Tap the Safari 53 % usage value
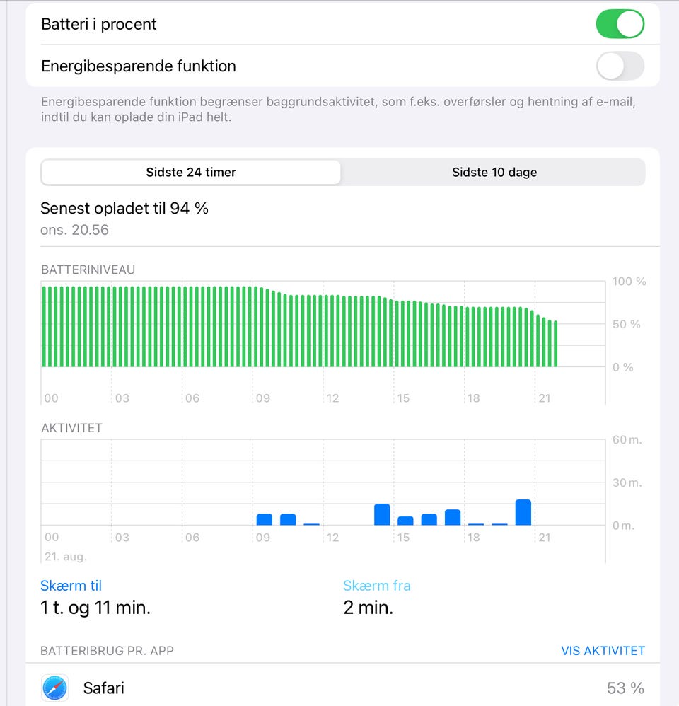 [x=625, y=688]
